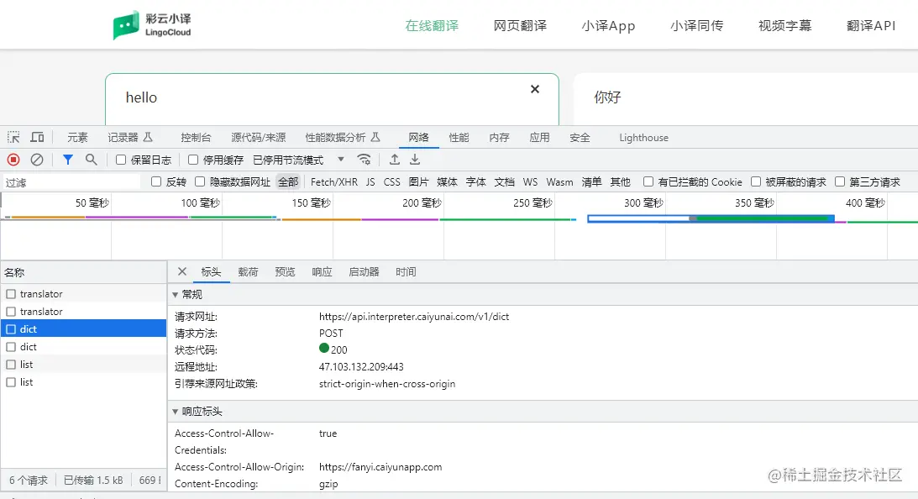Viewport: 918px width, 499px height.
Task: Close the request details pane
Action: coord(182,271)
